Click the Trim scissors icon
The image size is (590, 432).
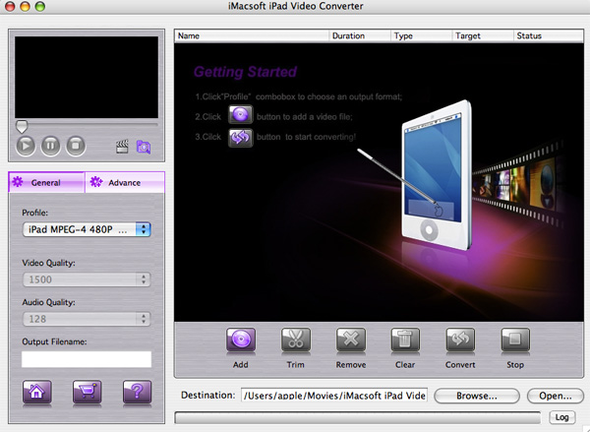pyautogui.click(x=296, y=340)
